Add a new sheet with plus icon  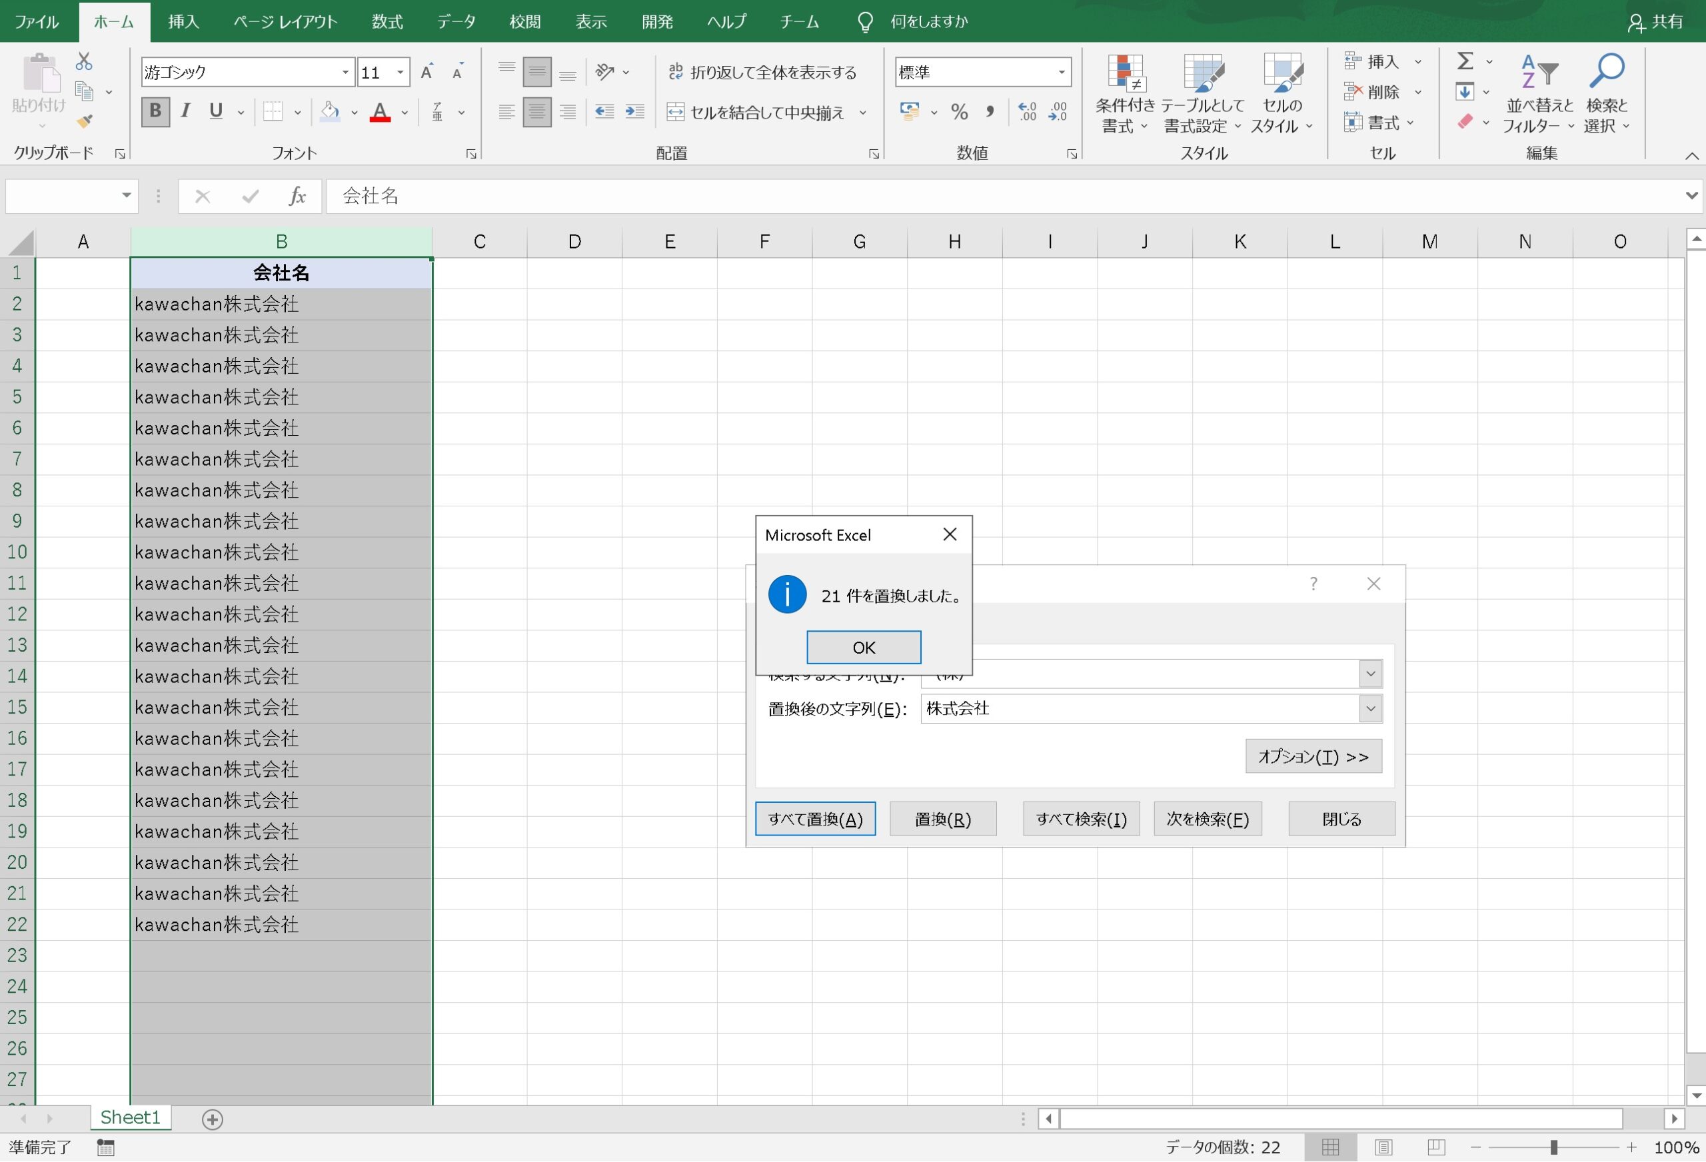[212, 1119]
